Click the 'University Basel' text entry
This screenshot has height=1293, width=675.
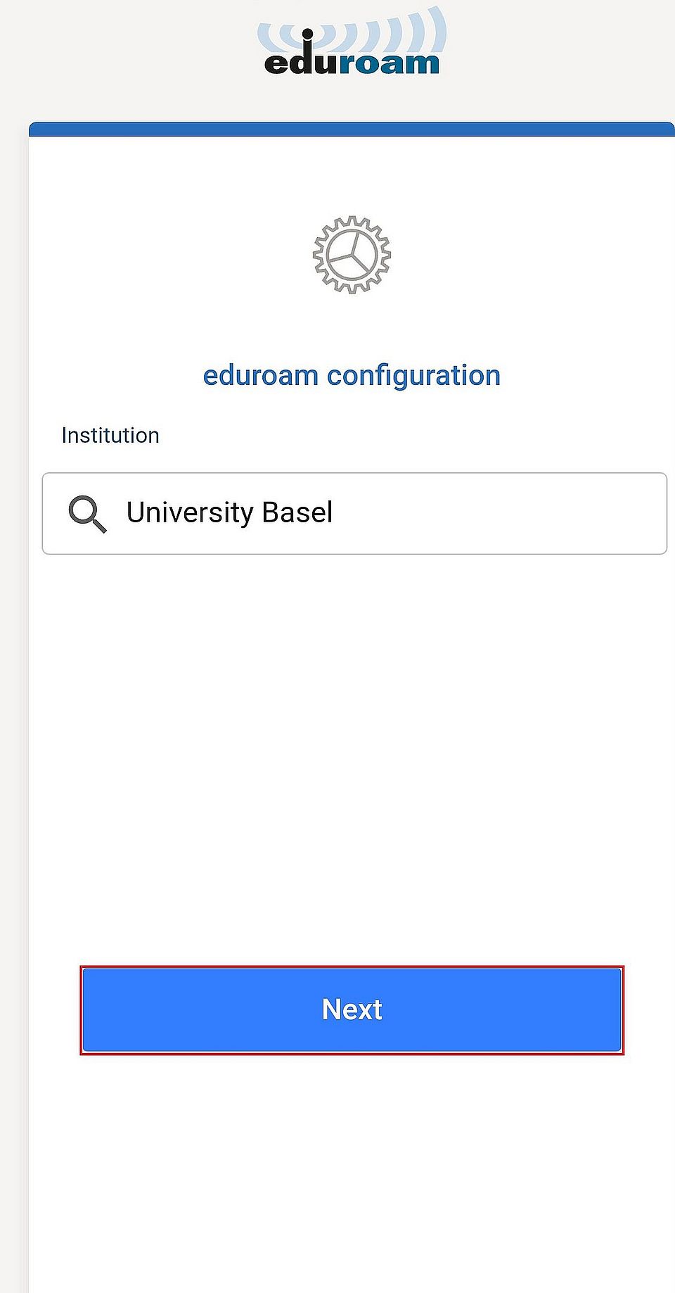click(229, 512)
